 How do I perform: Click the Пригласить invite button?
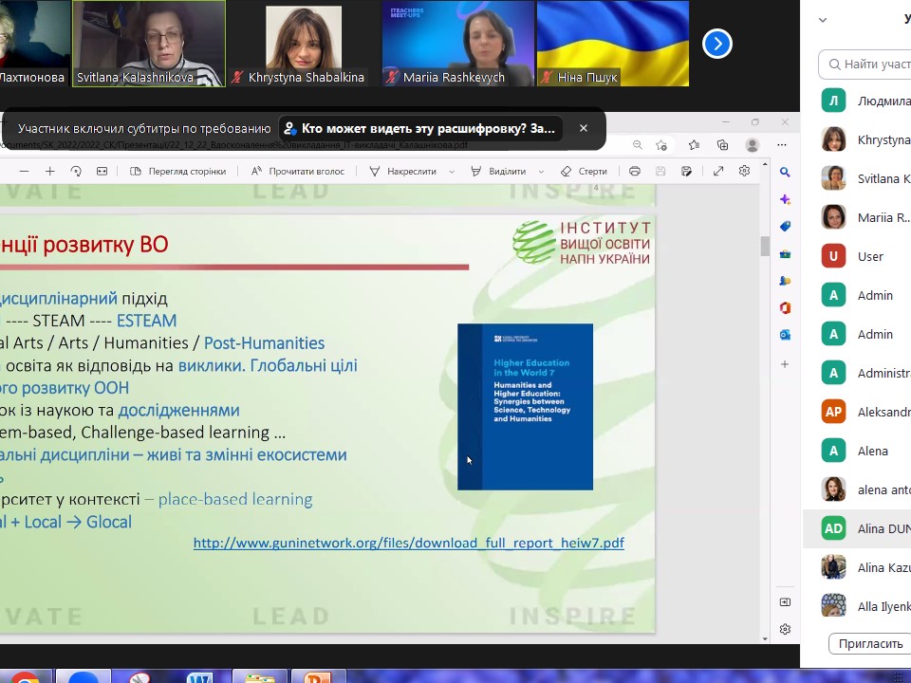click(870, 643)
